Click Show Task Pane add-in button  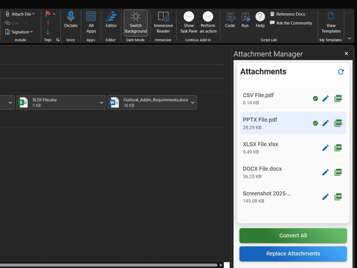[188, 22]
